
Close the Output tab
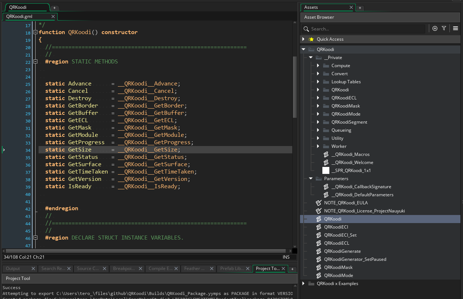[x=33, y=269]
